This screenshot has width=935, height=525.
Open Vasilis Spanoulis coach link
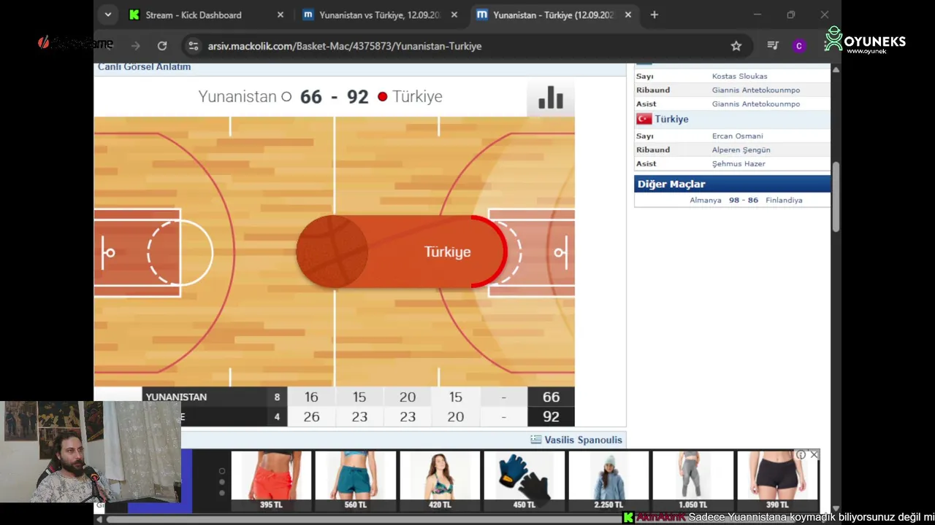click(583, 440)
